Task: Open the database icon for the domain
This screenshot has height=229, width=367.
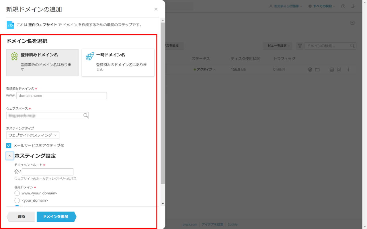Action: tap(332, 69)
